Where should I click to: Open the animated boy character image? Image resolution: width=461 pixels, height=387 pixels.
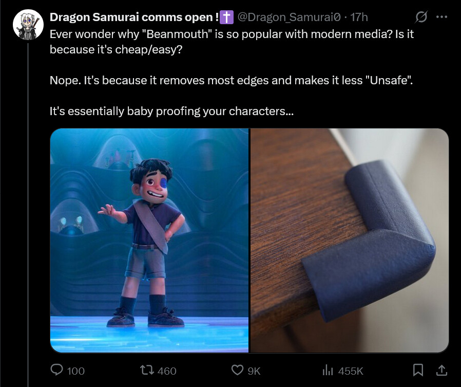pos(149,241)
